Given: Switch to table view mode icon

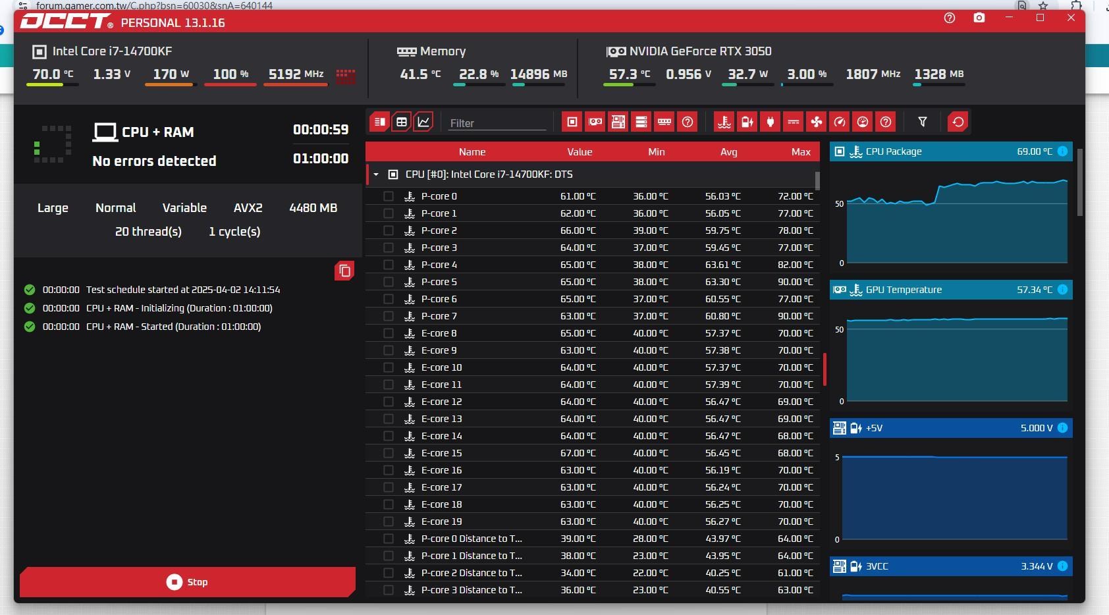Looking at the screenshot, I should [401, 122].
